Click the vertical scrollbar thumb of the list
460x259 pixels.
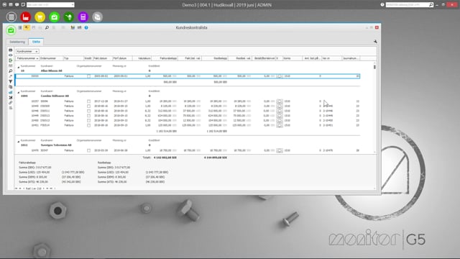coord(374,67)
